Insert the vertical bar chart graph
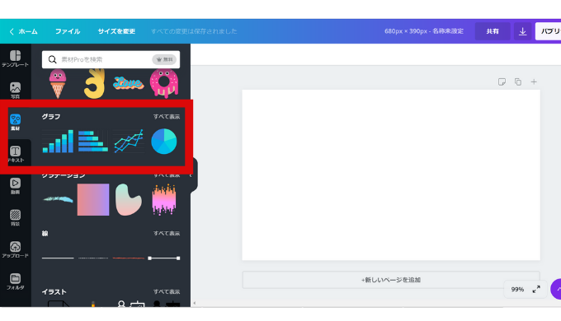This screenshot has height=321, width=561. (58, 142)
